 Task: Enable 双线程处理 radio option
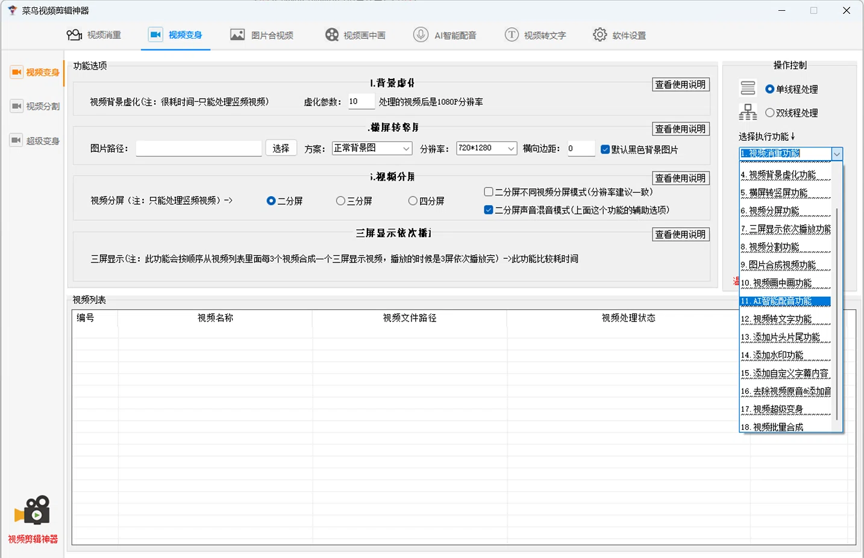coord(769,113)
